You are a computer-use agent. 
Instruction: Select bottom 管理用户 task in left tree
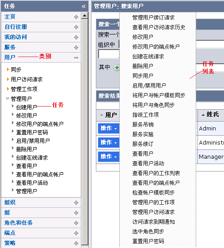27,191
